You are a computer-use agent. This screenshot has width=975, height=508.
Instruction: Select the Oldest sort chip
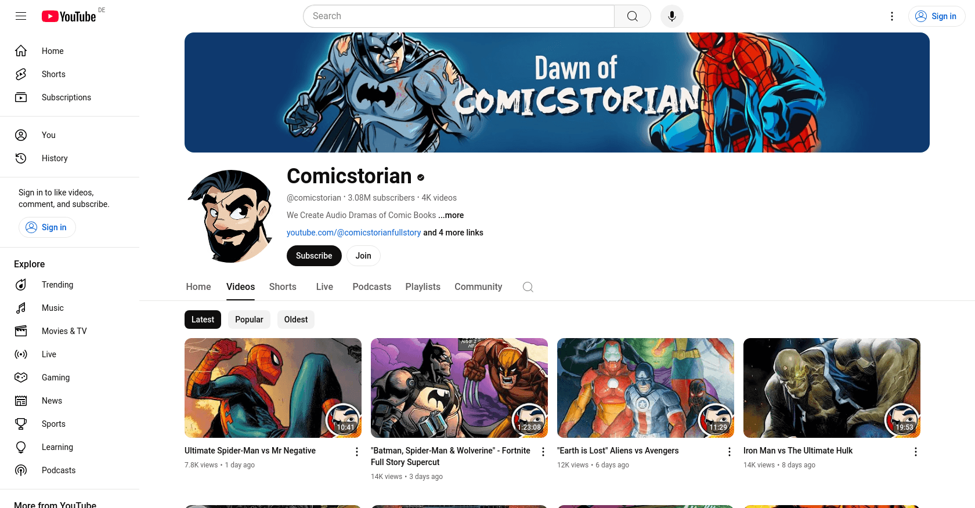296,320
